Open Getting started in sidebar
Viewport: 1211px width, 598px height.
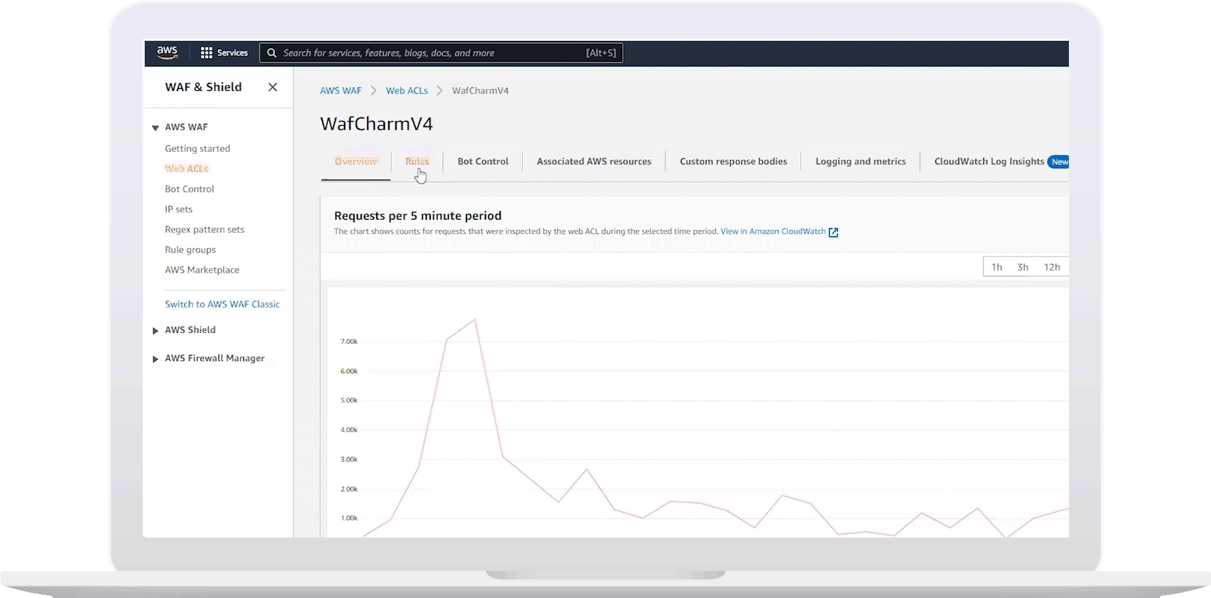coord(197,149)
